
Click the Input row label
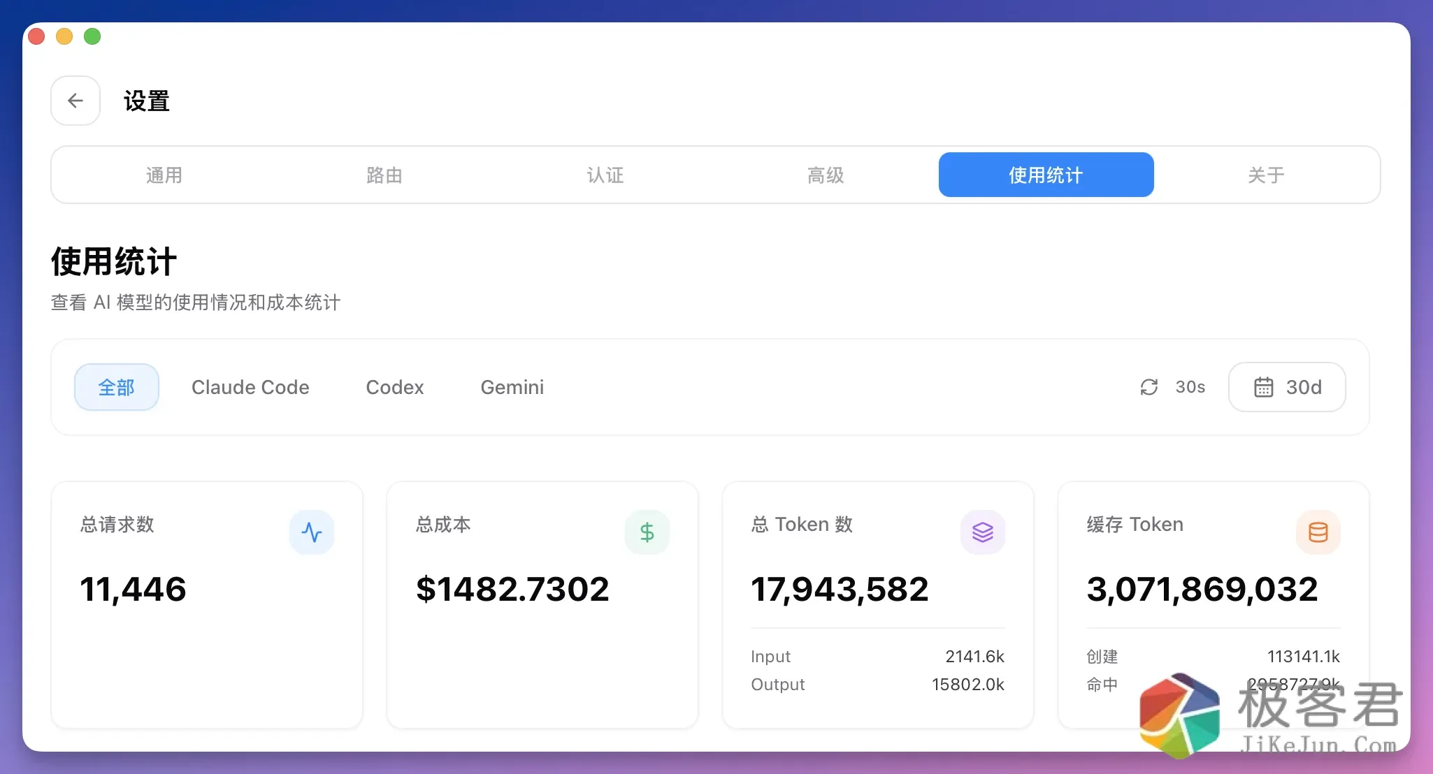pyautogui.click(x=770, y=657)
